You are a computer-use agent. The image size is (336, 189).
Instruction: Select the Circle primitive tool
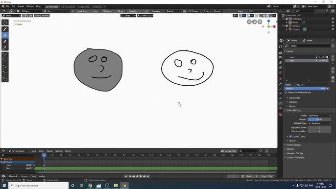tap(5, 79)
